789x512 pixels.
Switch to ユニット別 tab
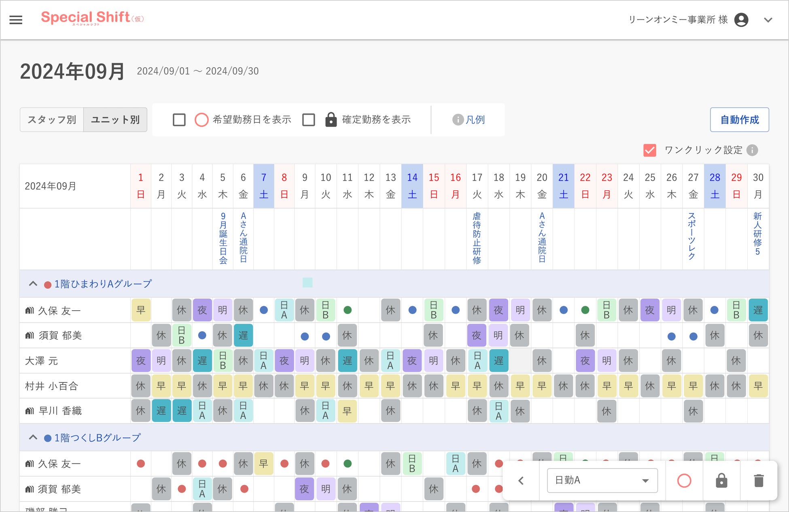(115, 120)
